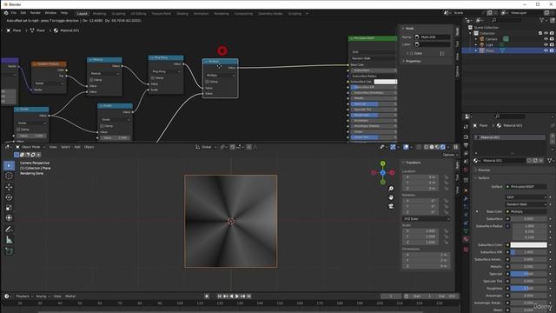
Task: Click Surface Principled BSDF shader button
Action: [x=526, y=186]
